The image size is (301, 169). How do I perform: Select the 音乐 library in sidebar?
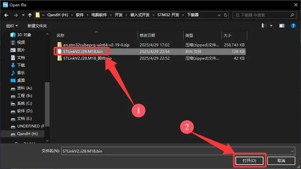point(21,73)
